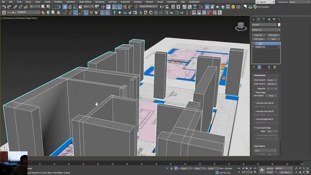This screenshot has width=311, height=175.
Task: Open the Graph Editors menu
Action: (86, 2)
